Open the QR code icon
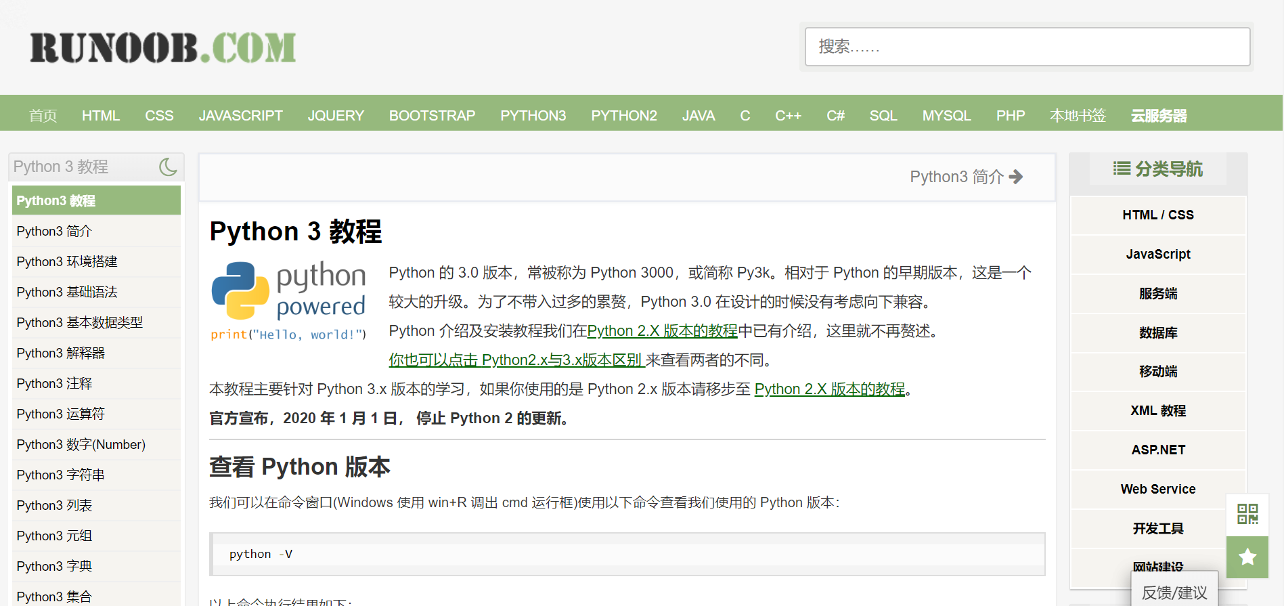The height and width of the screenshot is (606, 1284). [x=1247, y=514]
